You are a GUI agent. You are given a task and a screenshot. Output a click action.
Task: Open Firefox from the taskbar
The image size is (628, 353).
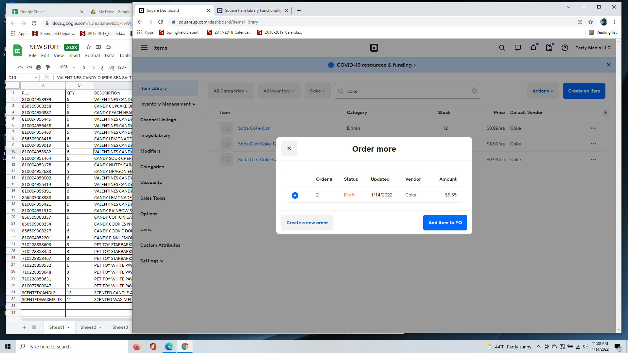click(x=137, y=346)
